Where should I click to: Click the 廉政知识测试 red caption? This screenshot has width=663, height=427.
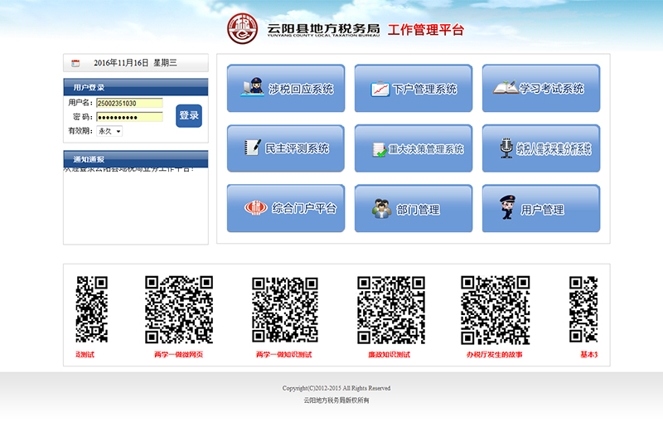(x=390, y=355)
